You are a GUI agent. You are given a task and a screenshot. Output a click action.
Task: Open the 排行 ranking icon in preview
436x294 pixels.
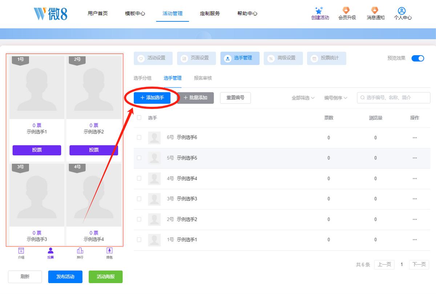(x=80, y=250)
